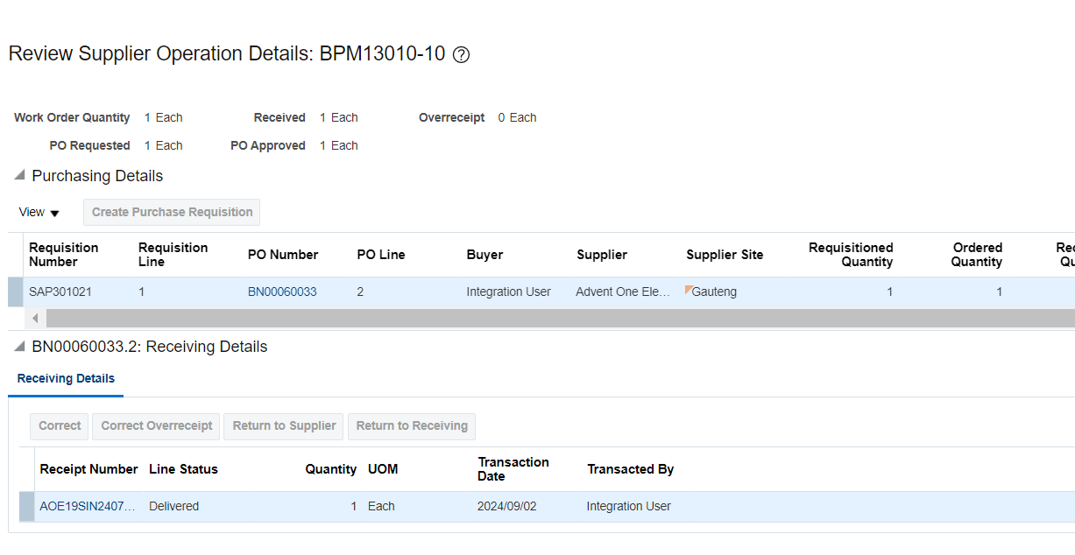Click the Correct Overreceipt button
Viewport: 1075px width, 555px height.
point(156,426)
